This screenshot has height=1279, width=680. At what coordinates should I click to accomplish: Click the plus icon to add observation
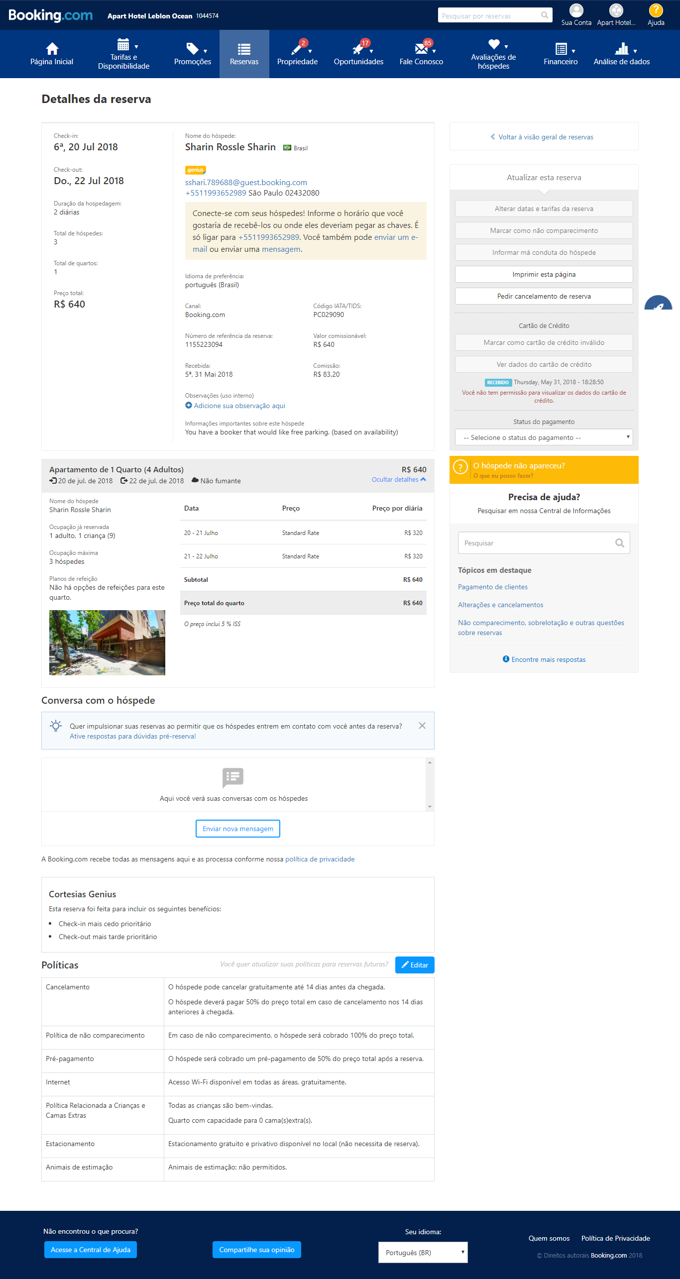click(189, 406)
